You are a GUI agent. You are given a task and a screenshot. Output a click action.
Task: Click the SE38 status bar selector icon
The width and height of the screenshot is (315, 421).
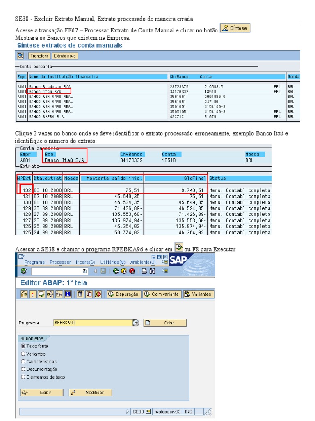148,411
